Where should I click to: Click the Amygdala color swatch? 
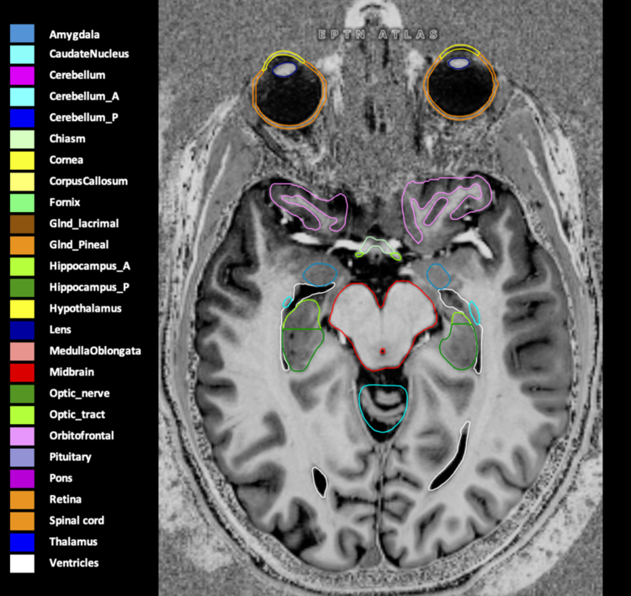[22, 34]
